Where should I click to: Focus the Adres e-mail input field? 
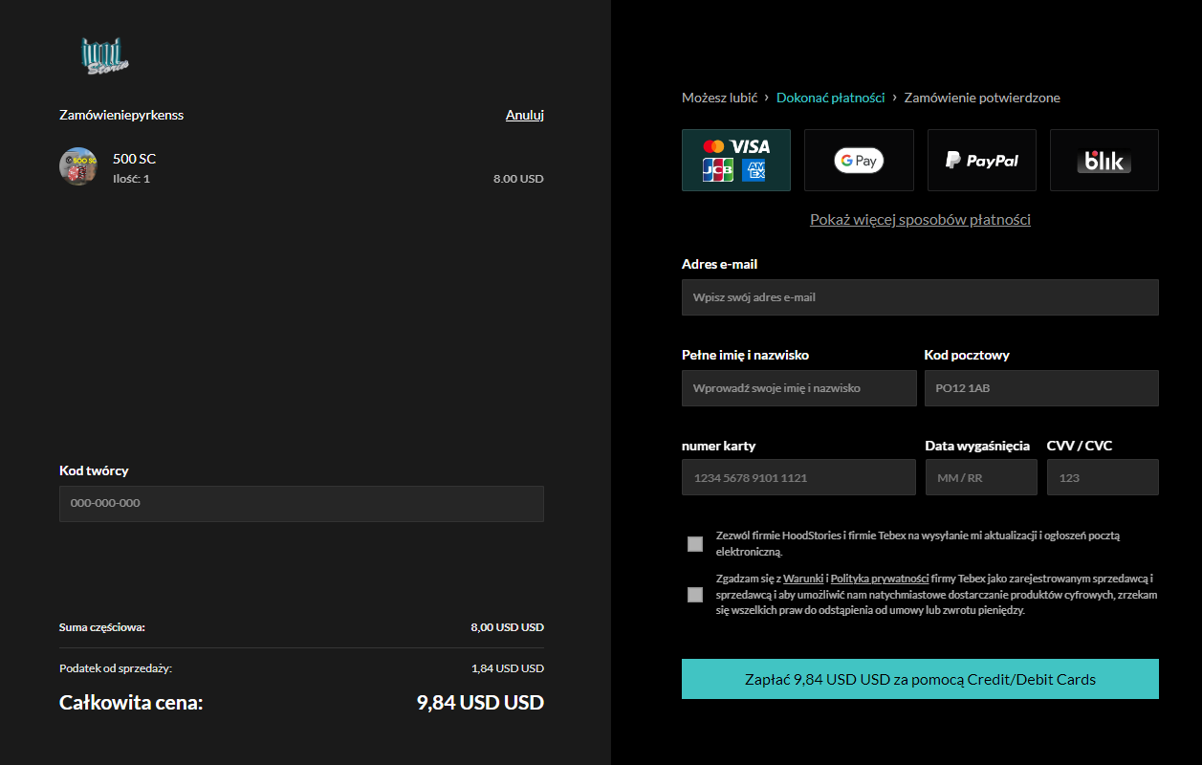(x=920, y=297)
